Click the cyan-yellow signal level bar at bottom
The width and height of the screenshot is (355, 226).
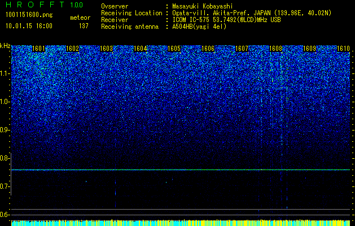[x=181, y=223]
